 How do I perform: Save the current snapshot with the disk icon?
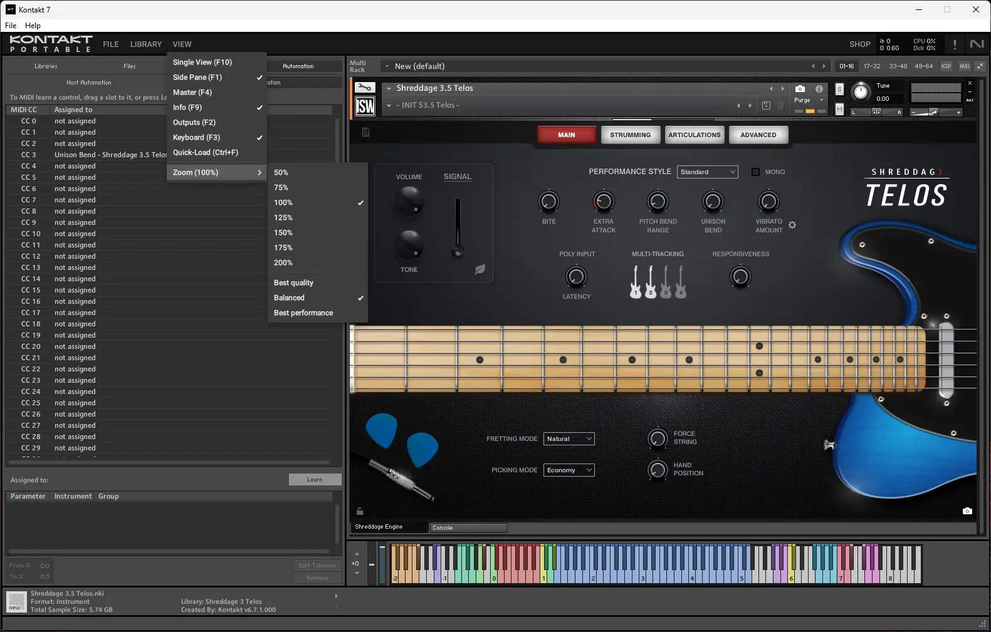point(766,105)
